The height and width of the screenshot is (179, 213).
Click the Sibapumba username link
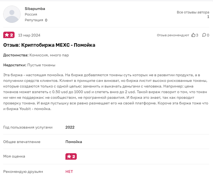tap(35, 9)
